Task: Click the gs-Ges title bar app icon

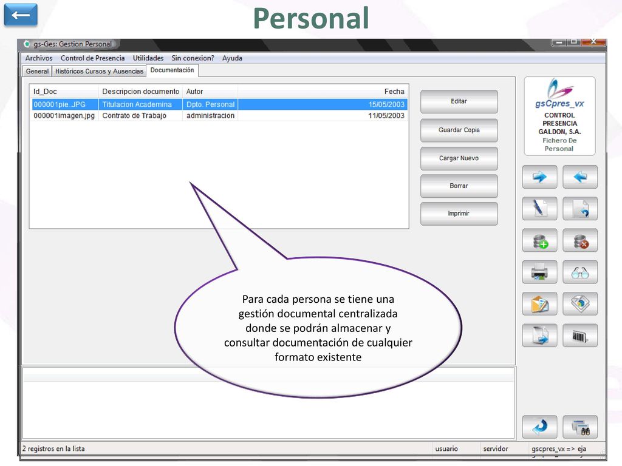Action: [27, 44]
